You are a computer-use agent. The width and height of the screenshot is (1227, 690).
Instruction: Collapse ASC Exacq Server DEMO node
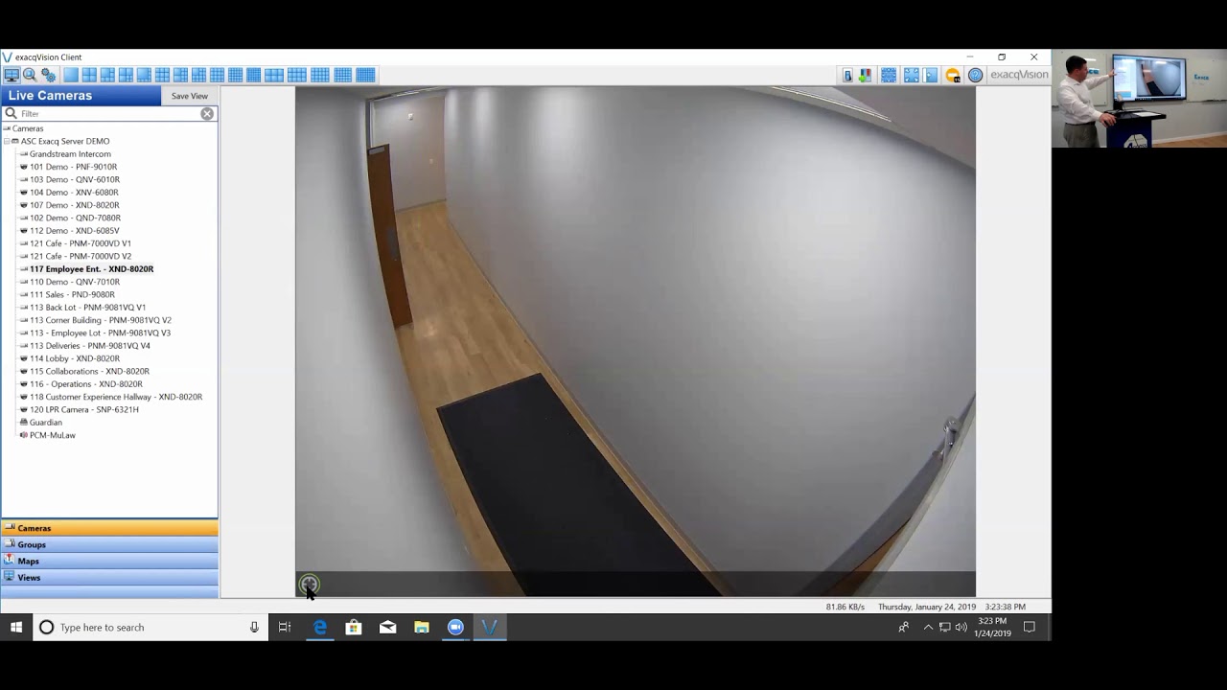pyautogui.click(x=7, y=141)
